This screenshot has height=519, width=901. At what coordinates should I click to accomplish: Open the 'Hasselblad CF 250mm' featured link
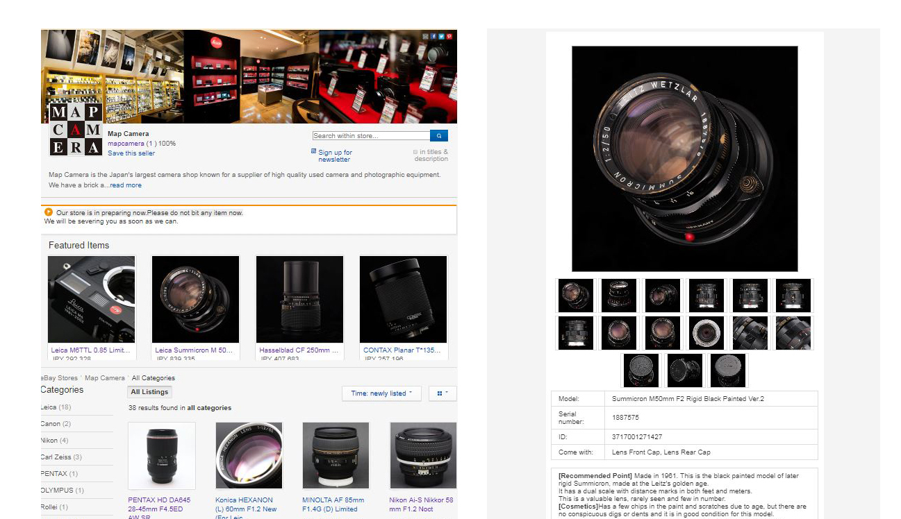coord(299,350)
